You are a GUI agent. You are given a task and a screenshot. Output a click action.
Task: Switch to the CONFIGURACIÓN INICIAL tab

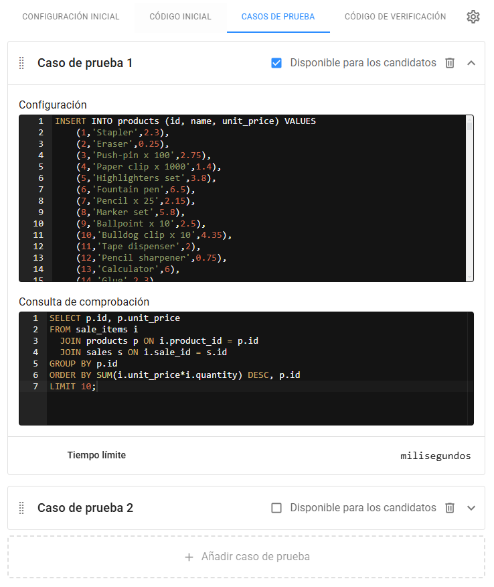[70, 16]
